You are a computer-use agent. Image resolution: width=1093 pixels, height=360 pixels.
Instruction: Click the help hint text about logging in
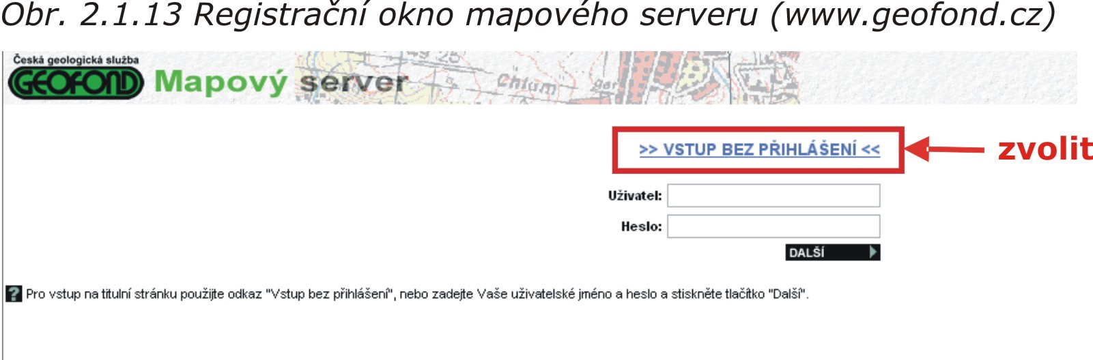[x=417, y=295]
